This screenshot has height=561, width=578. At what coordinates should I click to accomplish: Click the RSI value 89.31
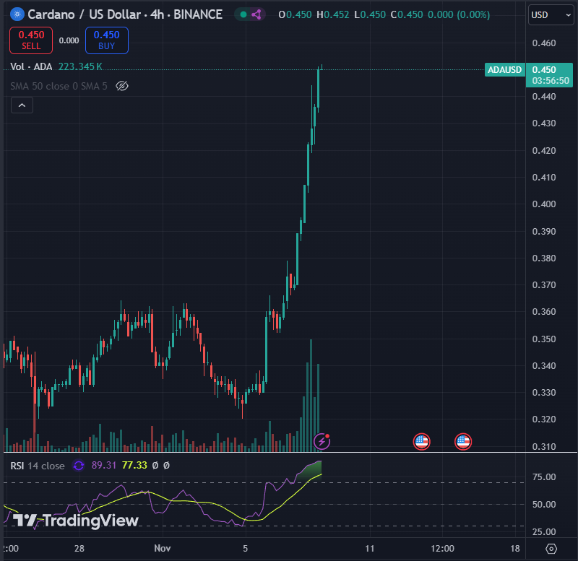(103, 465)
